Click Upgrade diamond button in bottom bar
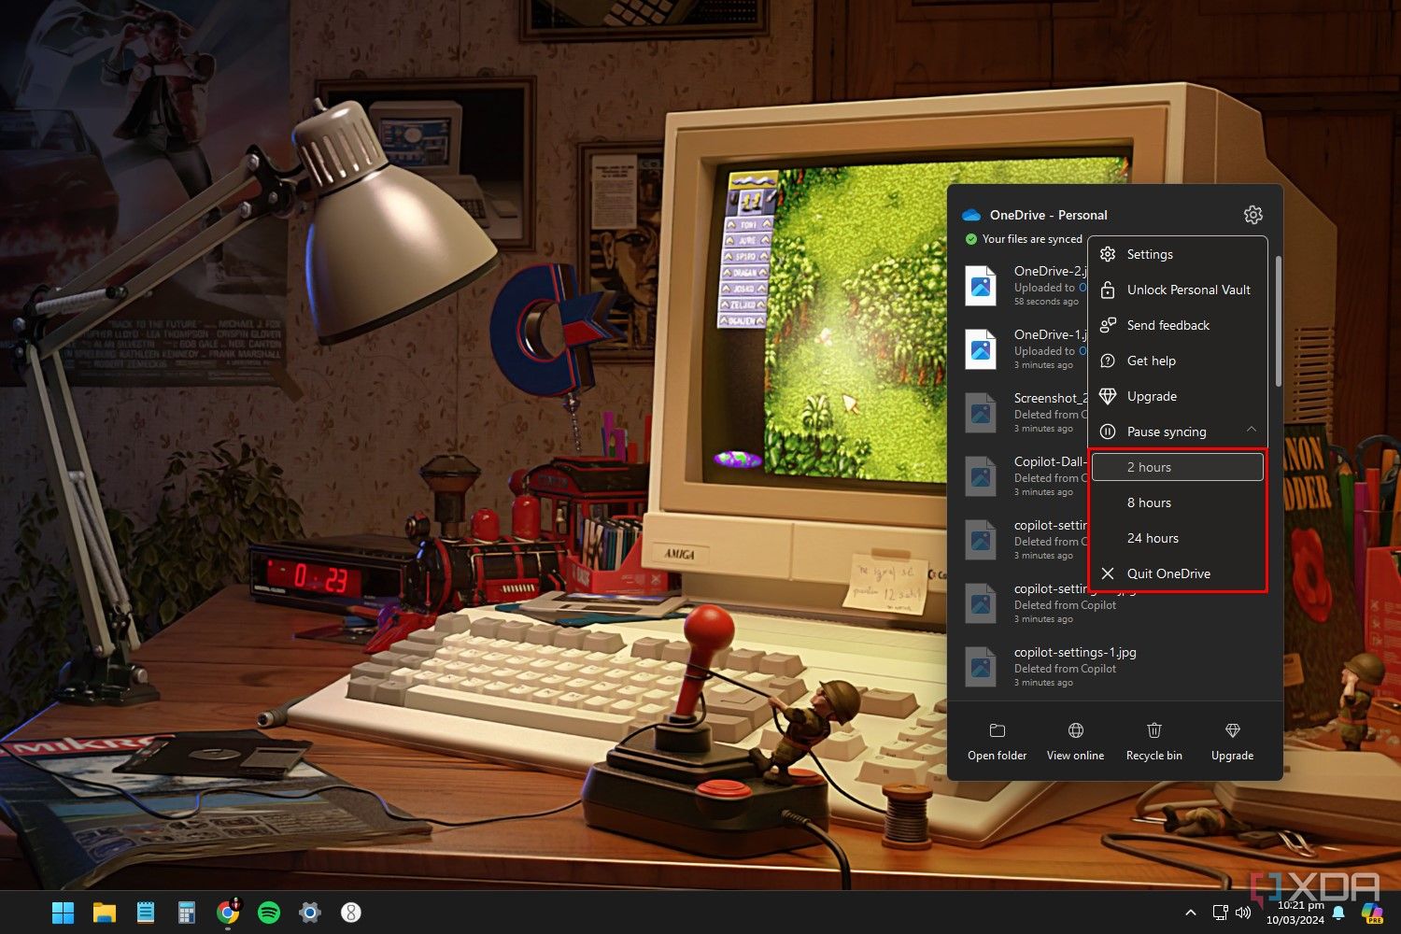 pyautogui.click(x=1233, y=742)
